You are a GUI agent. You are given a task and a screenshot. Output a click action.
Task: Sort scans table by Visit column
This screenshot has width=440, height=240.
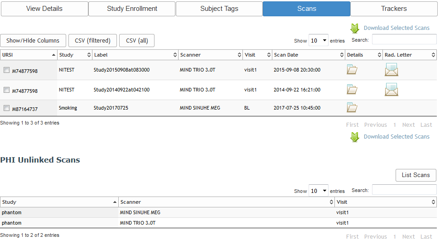(257, 55)
